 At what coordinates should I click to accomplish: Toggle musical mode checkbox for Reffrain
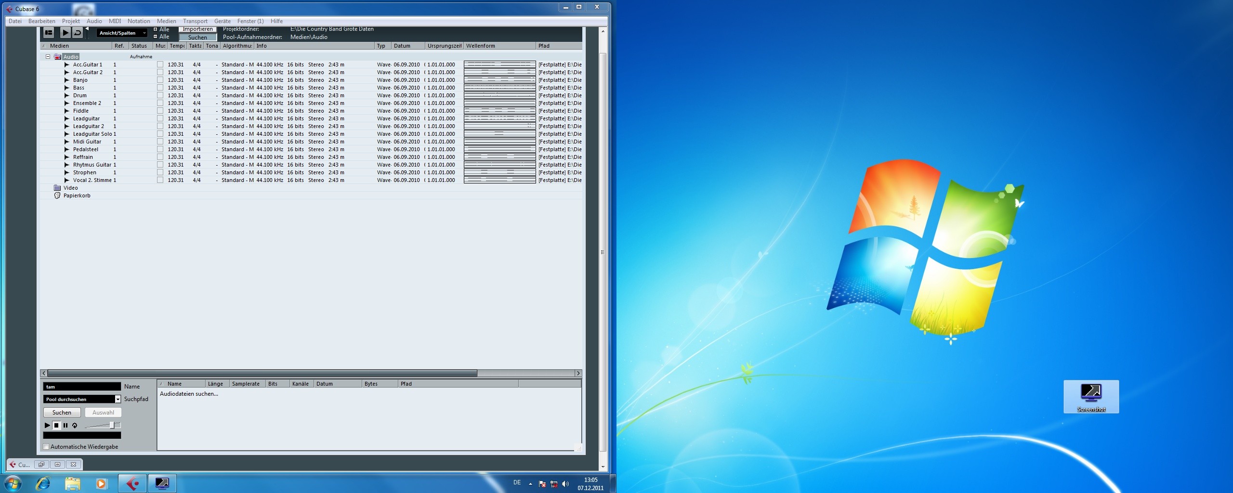coord(160,157)
